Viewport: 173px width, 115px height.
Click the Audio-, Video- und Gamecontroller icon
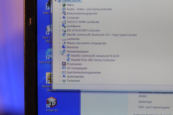pos(64,9)
